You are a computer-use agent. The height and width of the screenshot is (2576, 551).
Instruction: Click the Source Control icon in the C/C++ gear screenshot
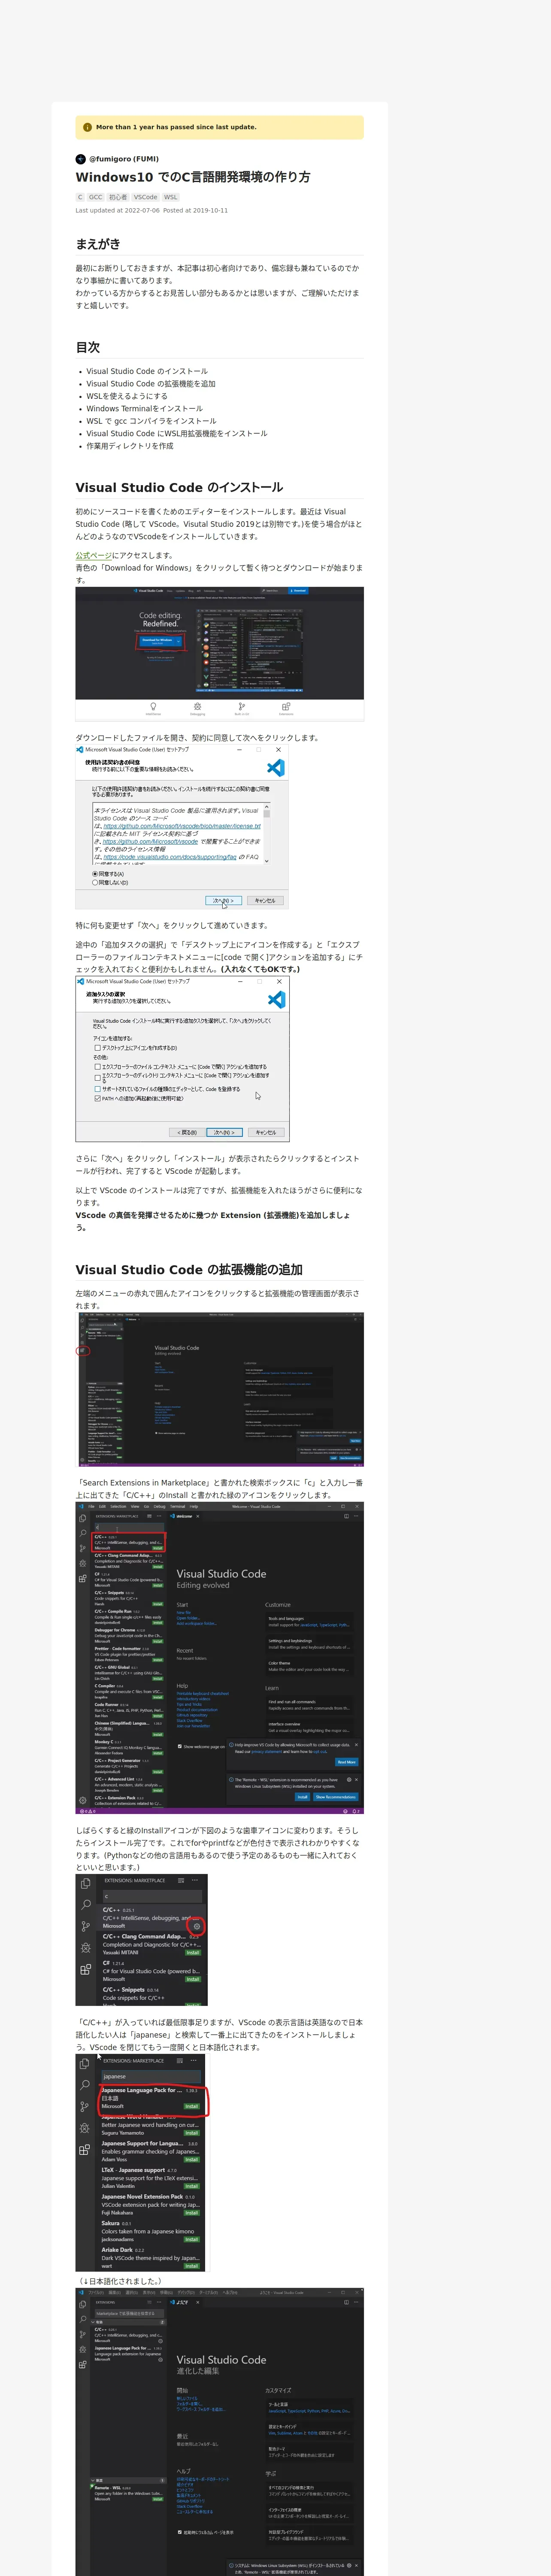click(x=85, y=1926)
